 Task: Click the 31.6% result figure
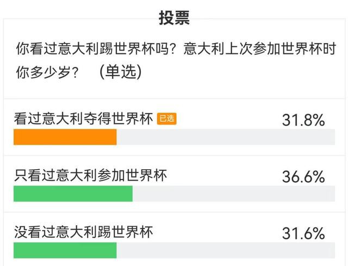click(303, 233)
